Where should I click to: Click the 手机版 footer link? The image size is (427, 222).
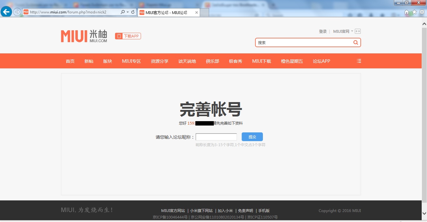coord(264,211)
